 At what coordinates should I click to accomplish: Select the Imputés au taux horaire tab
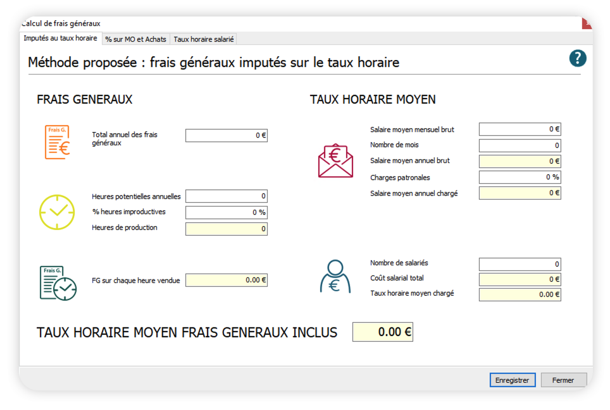60,39
